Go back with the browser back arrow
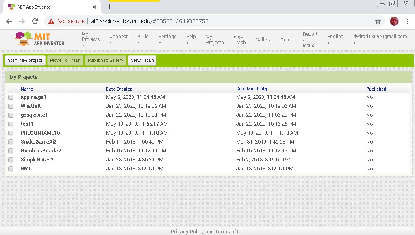This screenshot has height=235, width=415. point(9,21)
